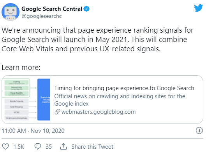Click the @googlesearchc handle

[42, 16]
